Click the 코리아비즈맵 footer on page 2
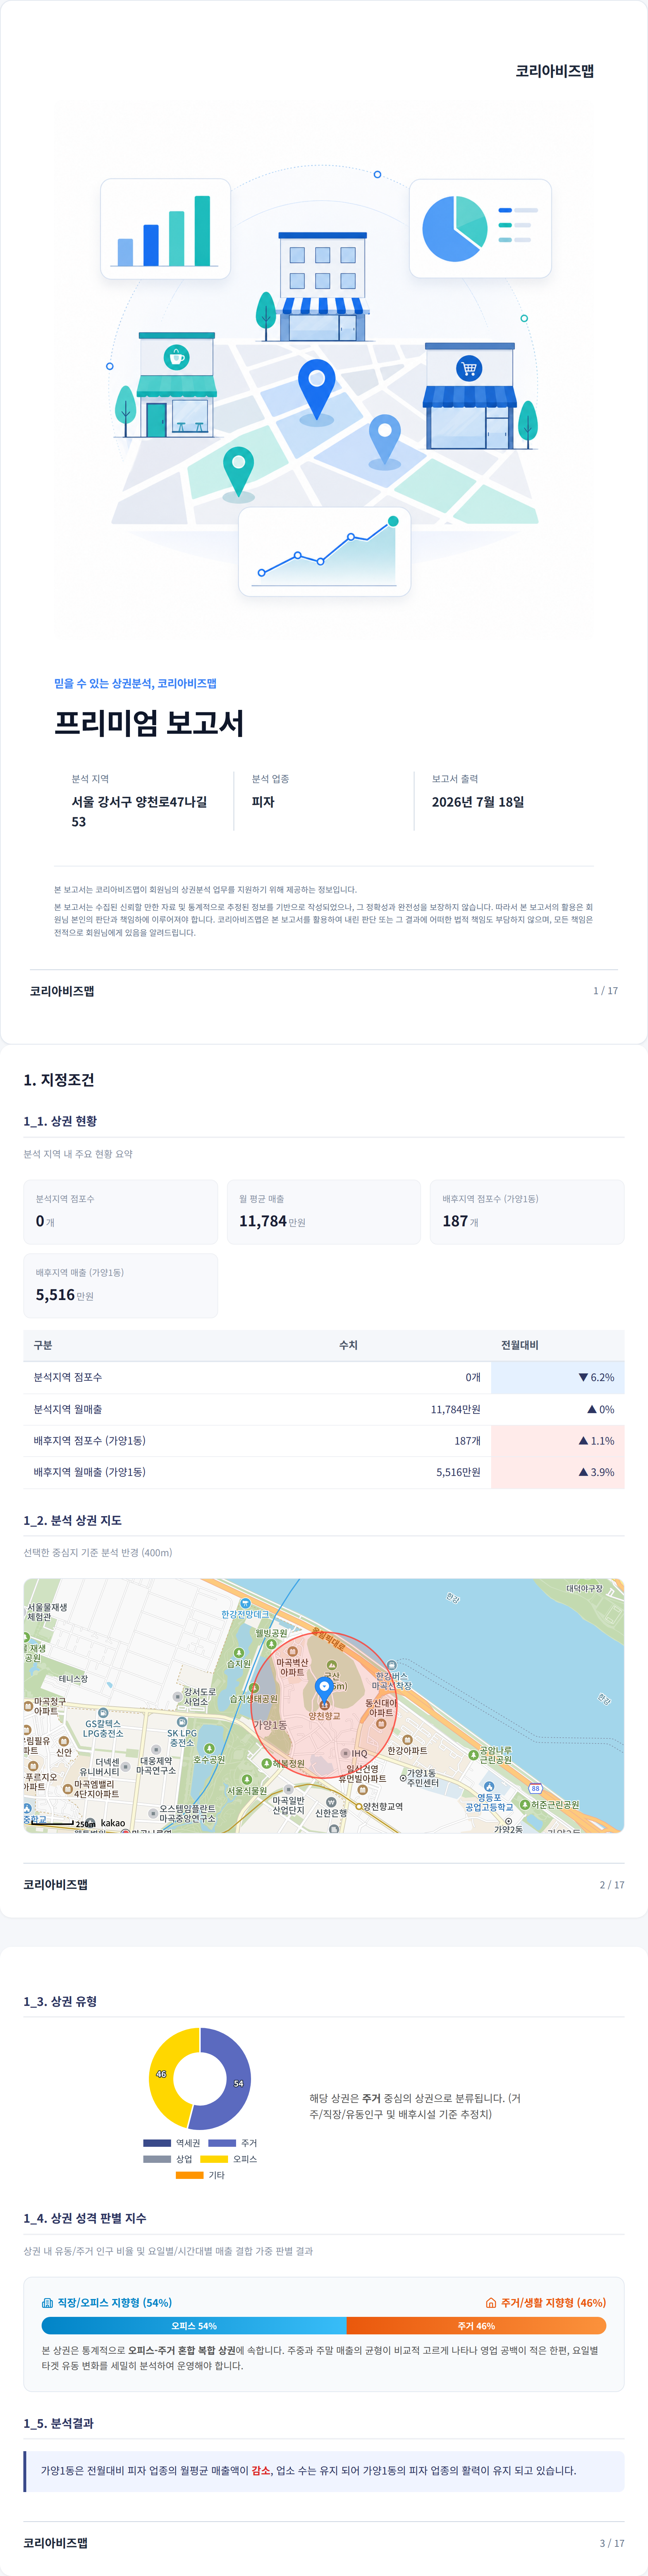This screenshot has height=2576, width=648. 56,1885
